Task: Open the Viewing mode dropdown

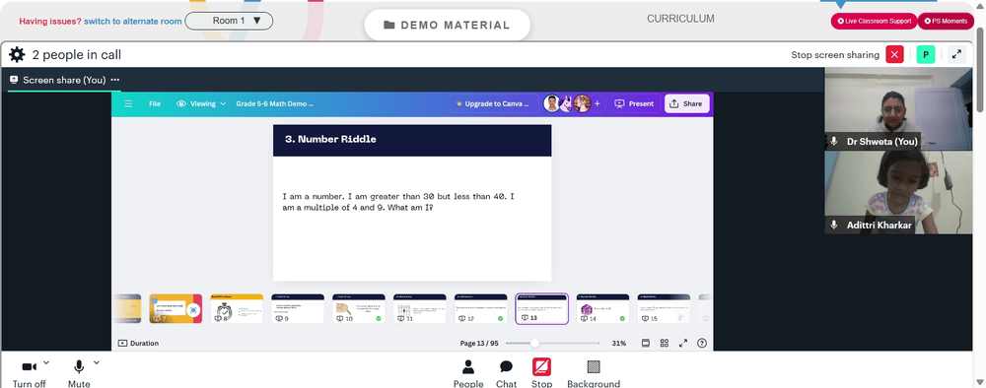Action: tap(201, 103)
